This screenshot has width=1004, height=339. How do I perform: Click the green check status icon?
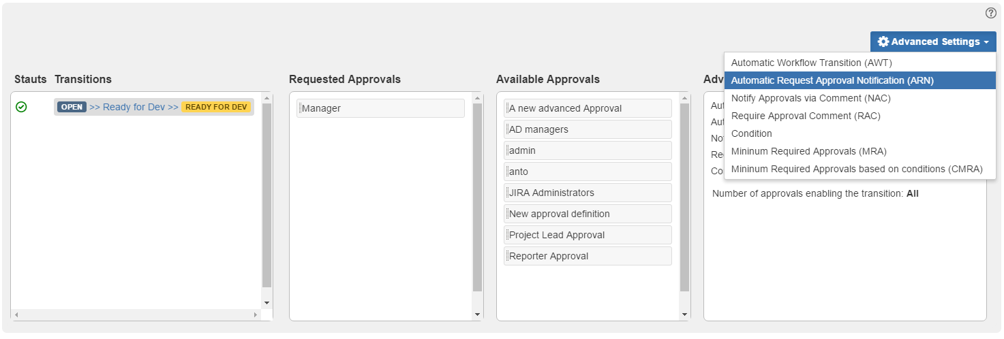[21, 107]
